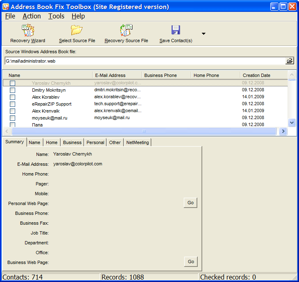Screen dimensions: 299x282
Task: Start Recovery Source File action
Action: [126, 34]
